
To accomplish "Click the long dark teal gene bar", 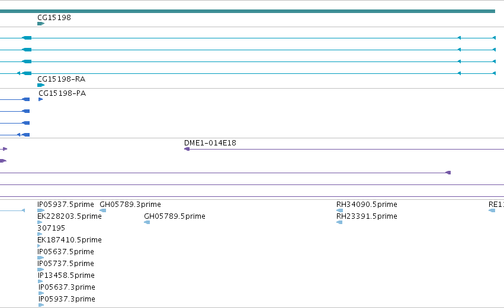I will click(x=248, y=11).
